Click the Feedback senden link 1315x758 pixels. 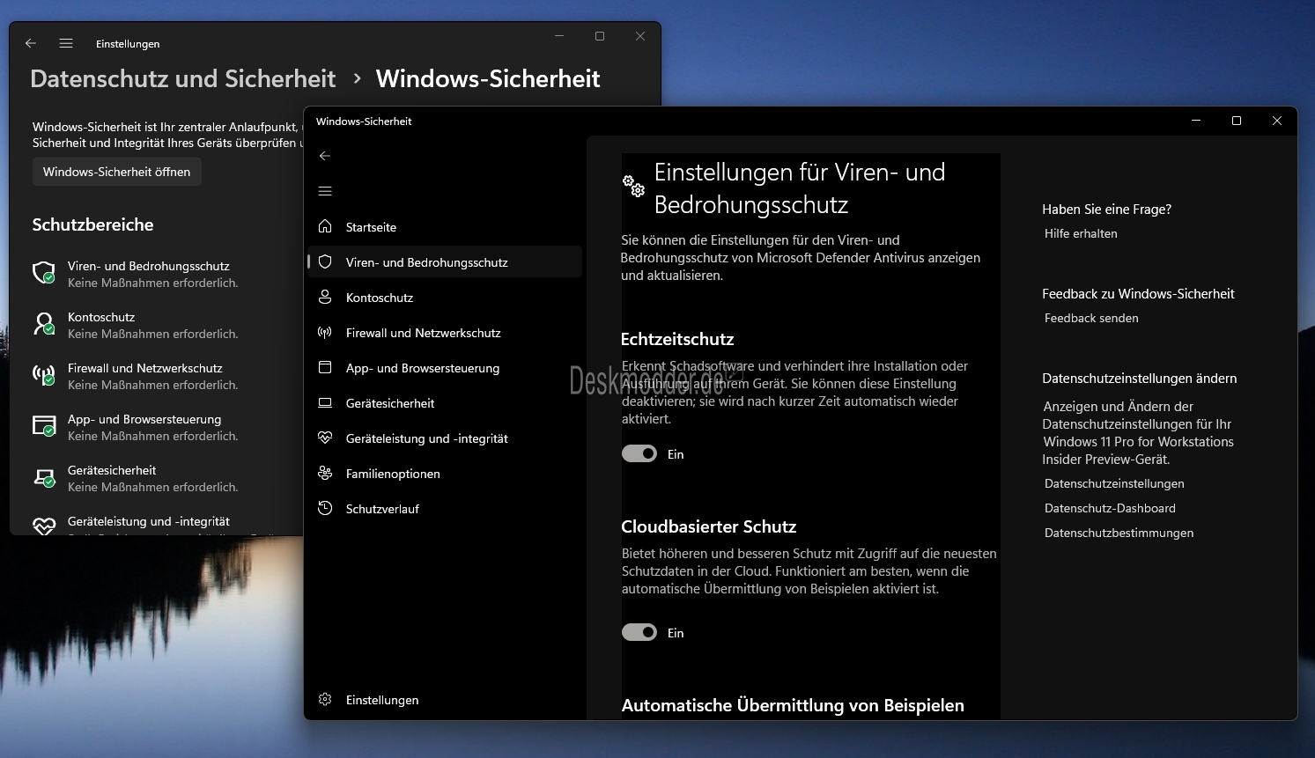[x=1091, y=318]
